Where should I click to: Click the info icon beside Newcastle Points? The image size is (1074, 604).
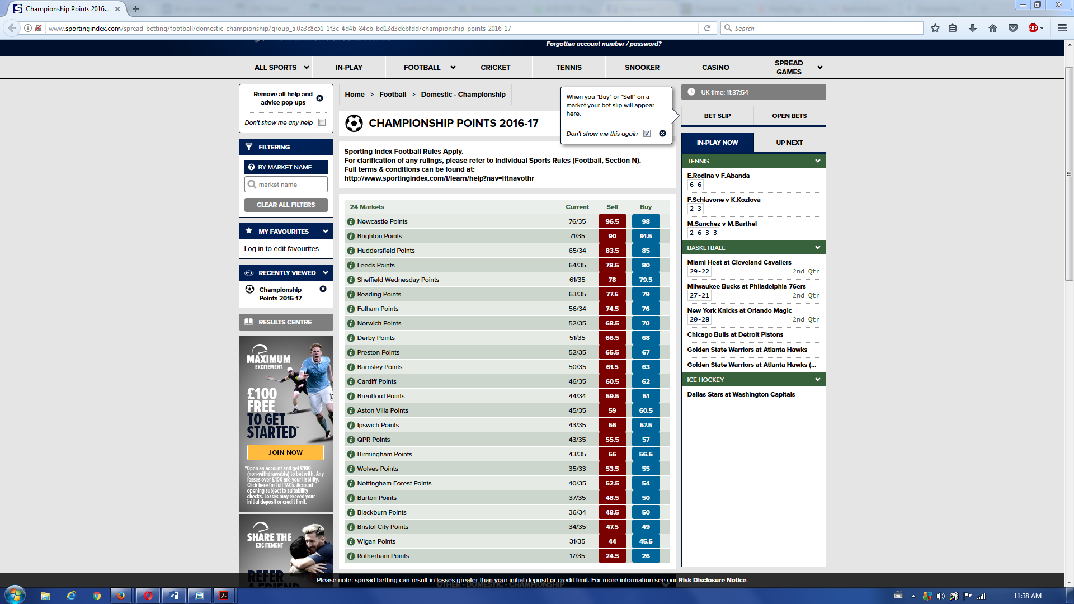coord(351,221)
